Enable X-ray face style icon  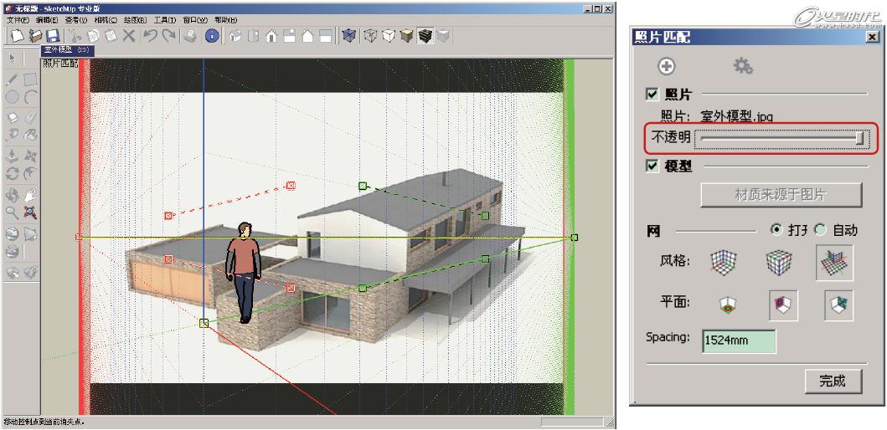point(349,36)
